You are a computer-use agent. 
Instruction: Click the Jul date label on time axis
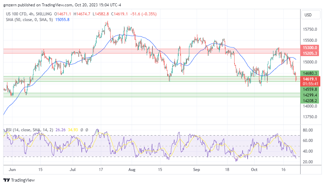[x=73, y=169]
